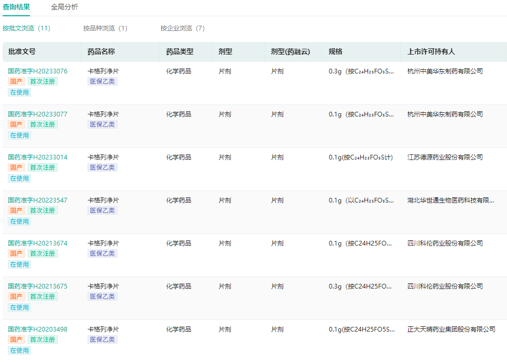Click 在使用 tag under H20203498
507x362 pixels.
(x=19, y=350)
